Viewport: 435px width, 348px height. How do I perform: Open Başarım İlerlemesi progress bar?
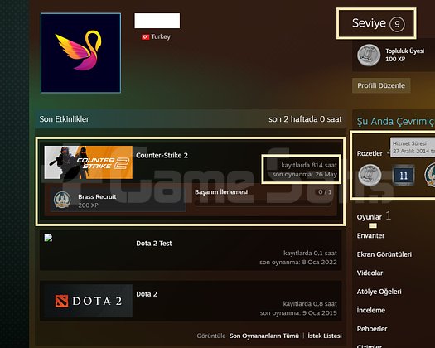(263, 204)
